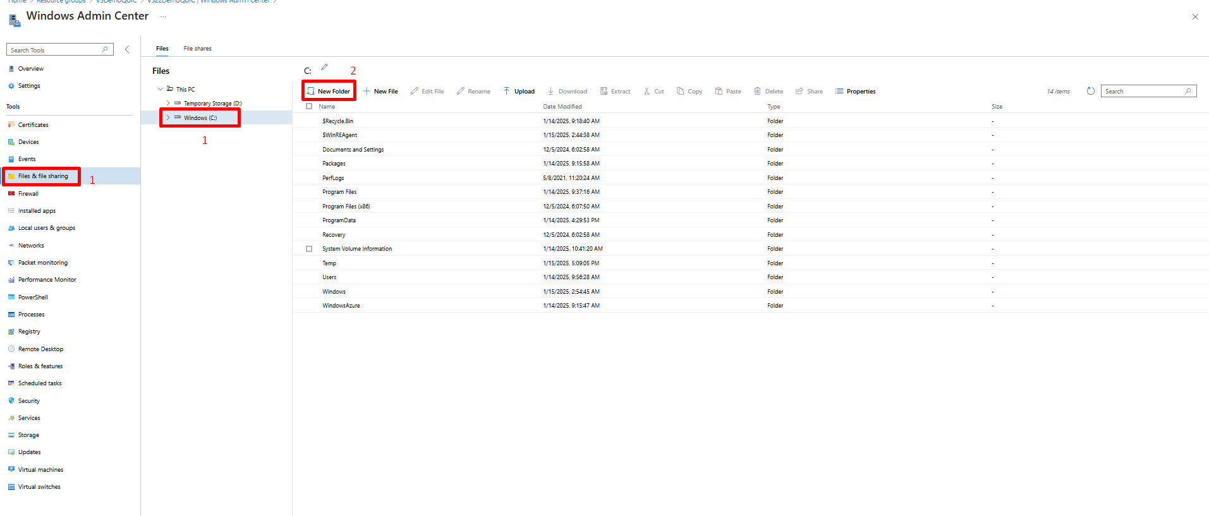Image resolution: width=1209 pixels, height=516 pixels.
Task: Click the Edit File toolbar button
Action: (427, 92)
